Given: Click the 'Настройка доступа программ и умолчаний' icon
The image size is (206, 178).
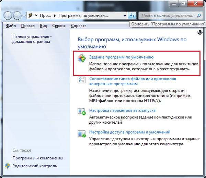Looking at the screenshot, I should pos(81,133).
